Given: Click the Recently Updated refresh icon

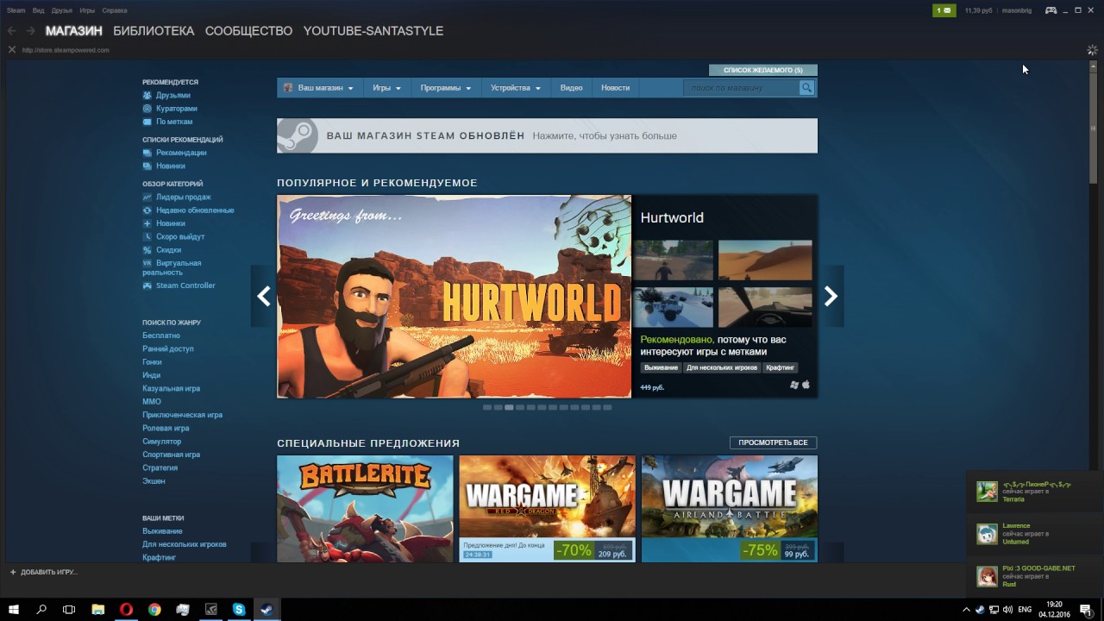Looking at the screenshot, I should click(x=147, y=210).
